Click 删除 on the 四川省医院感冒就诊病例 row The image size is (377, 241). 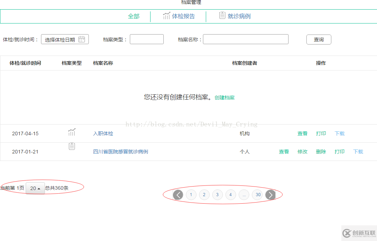(321, 151)
